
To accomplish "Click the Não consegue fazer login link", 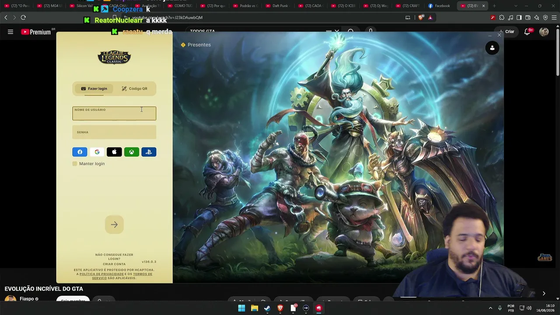I will click(x=114, y=257).
